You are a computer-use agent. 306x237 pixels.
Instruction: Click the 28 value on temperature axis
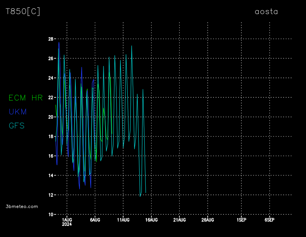tap(50, 39)
